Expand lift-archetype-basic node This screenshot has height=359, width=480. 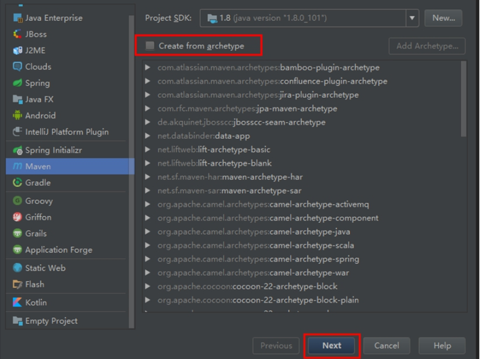(x=148, y=149)
